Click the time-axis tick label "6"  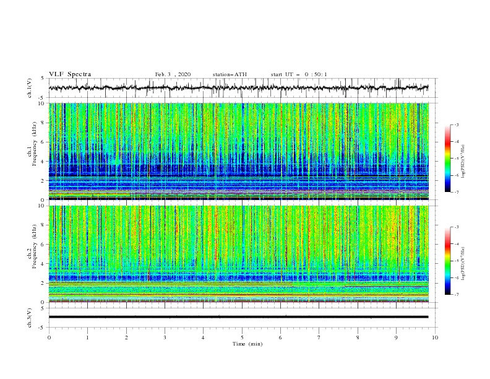(x=280, y=338)
